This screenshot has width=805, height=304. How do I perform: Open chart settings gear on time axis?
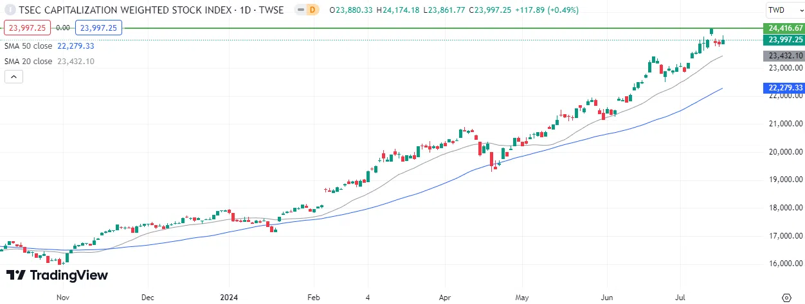point(786,298)
